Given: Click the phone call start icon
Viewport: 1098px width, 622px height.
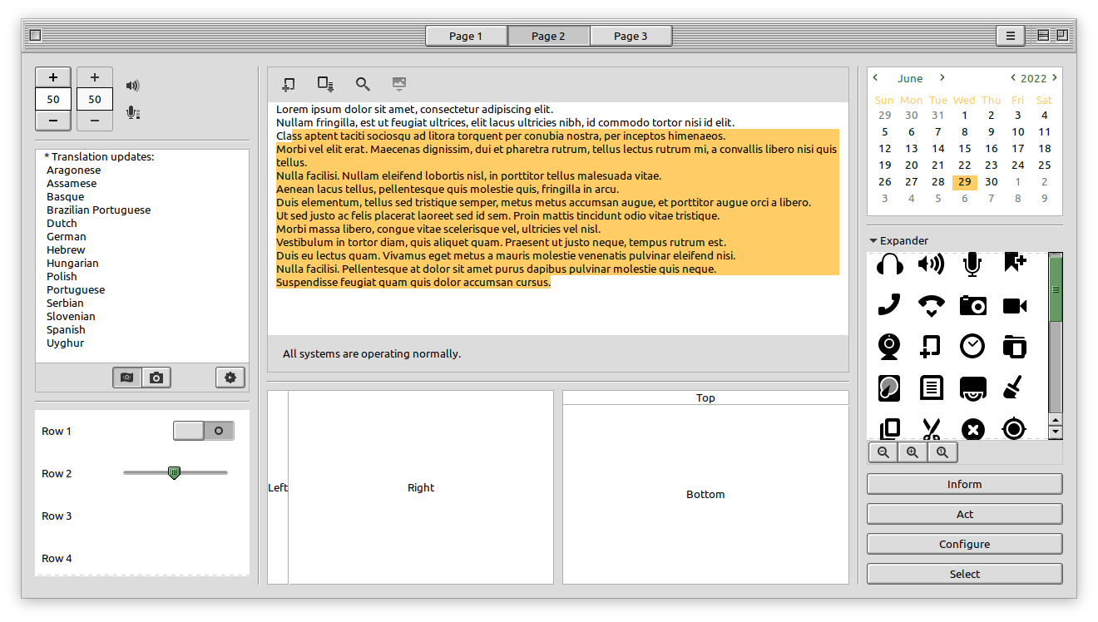Looking at the screenshot, I should 890,304.
